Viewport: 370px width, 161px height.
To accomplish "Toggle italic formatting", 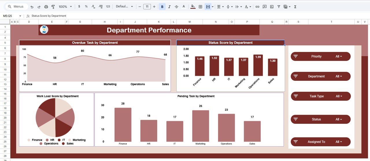I will tap(169, 7).
